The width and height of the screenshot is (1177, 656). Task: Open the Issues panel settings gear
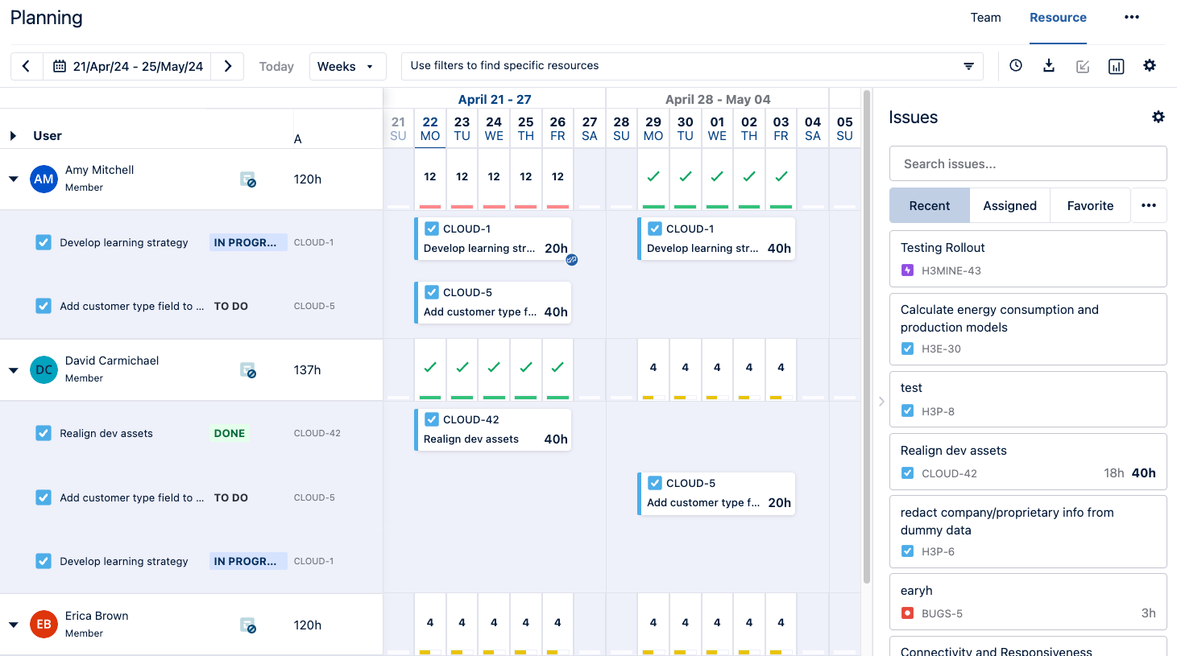1158,117
